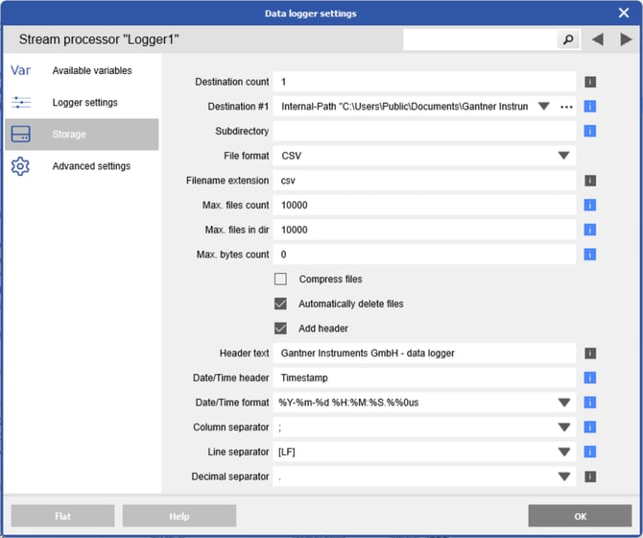Click the Header text field
The width and height of the screenshot is (643, 538).
click(424, 354)
